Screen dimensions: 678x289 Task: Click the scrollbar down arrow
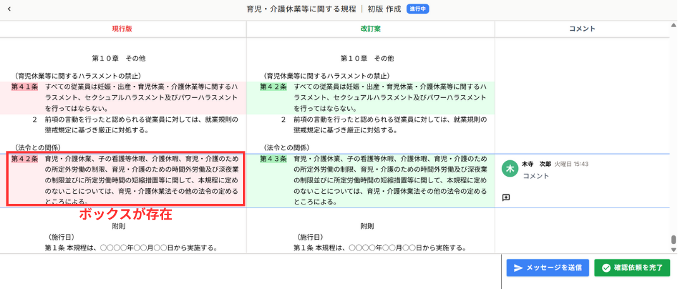[x=674, y=249]
